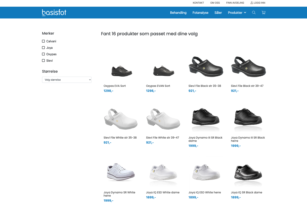The width and height of the screenshot is (307, 205).
Task: Click the Oxypas EVA Sort product title
Action: (x=115, y=86)
